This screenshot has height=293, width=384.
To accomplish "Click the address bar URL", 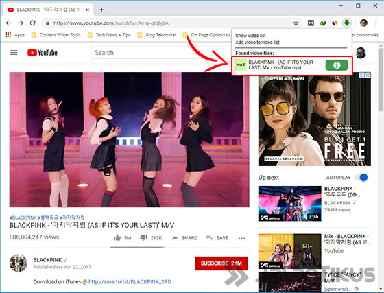I will pos(111,23).
